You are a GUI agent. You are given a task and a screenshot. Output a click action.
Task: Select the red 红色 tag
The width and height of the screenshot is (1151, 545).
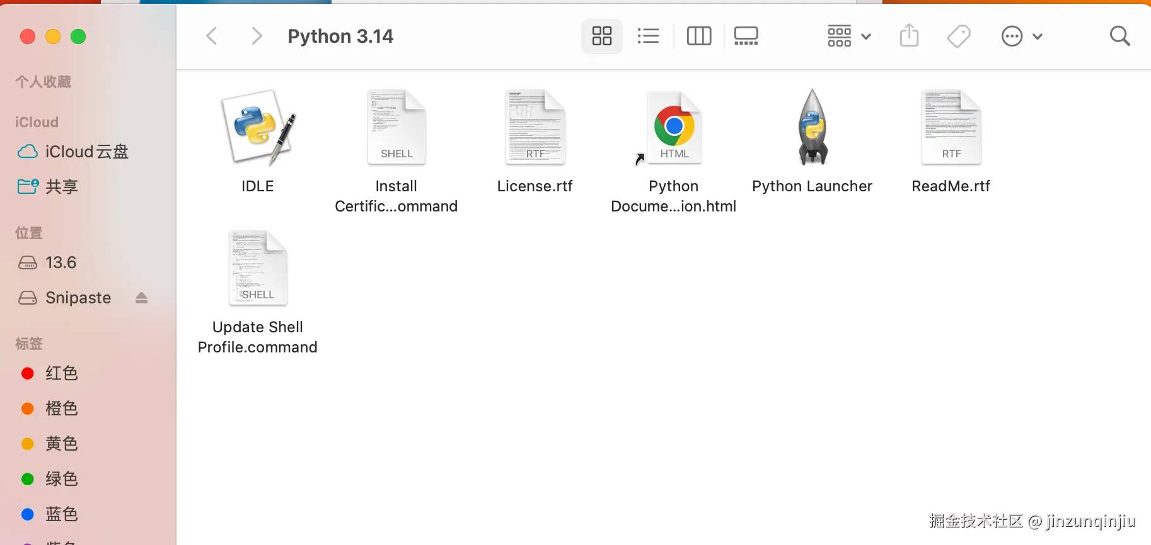[61, 373]
